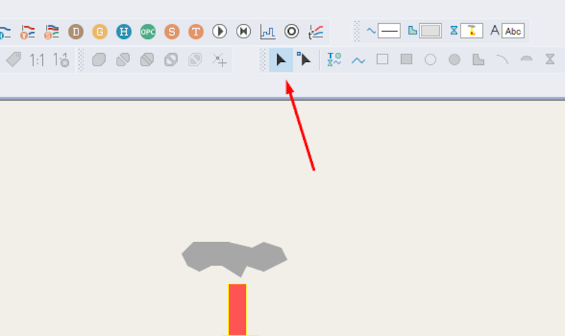Open the symbol style selector box

(x=472, y=31)
